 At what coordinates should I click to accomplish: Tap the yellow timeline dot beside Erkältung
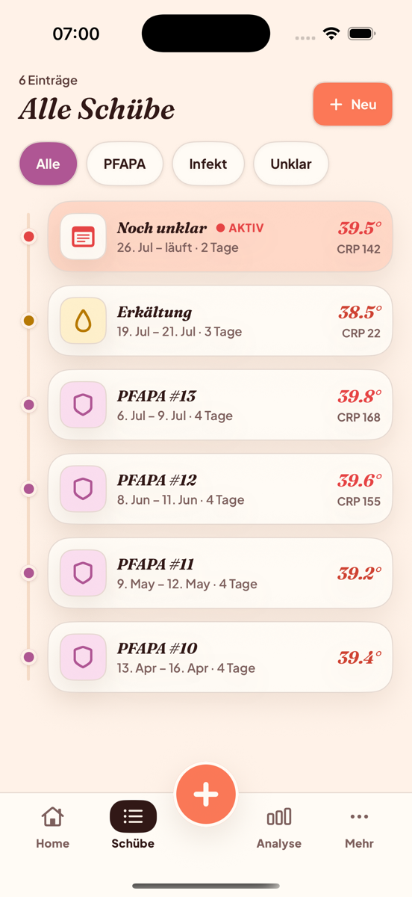point(29,321)
